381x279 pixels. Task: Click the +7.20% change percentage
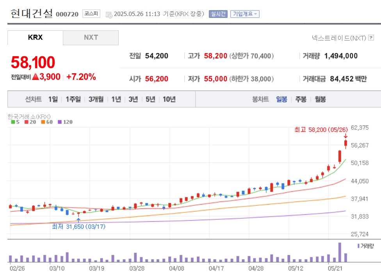(x=81, y=77)
